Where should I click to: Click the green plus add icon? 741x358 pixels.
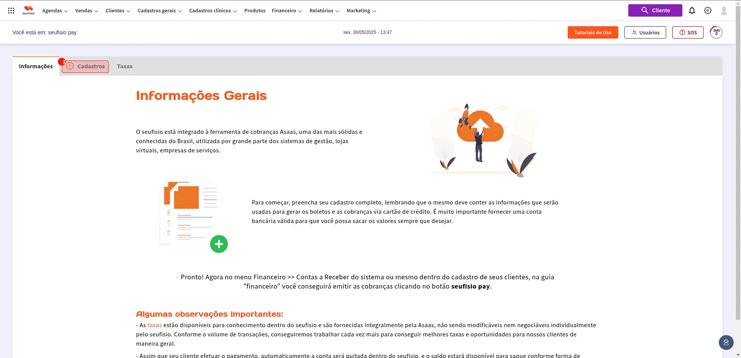[219, 244]
